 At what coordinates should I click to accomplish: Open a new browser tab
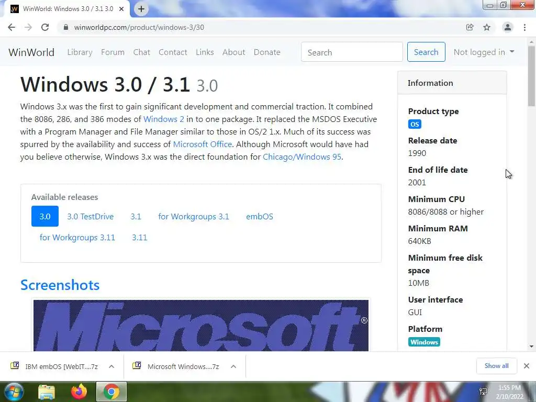pos(141,9)
